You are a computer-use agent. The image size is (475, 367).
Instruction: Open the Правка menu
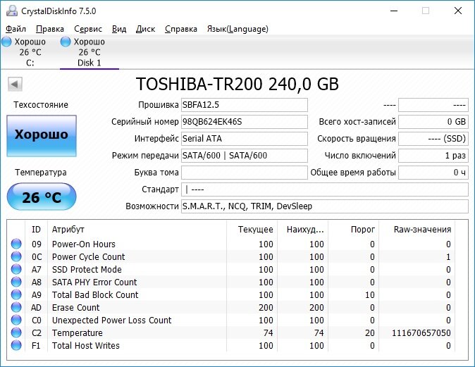(50, 29)
